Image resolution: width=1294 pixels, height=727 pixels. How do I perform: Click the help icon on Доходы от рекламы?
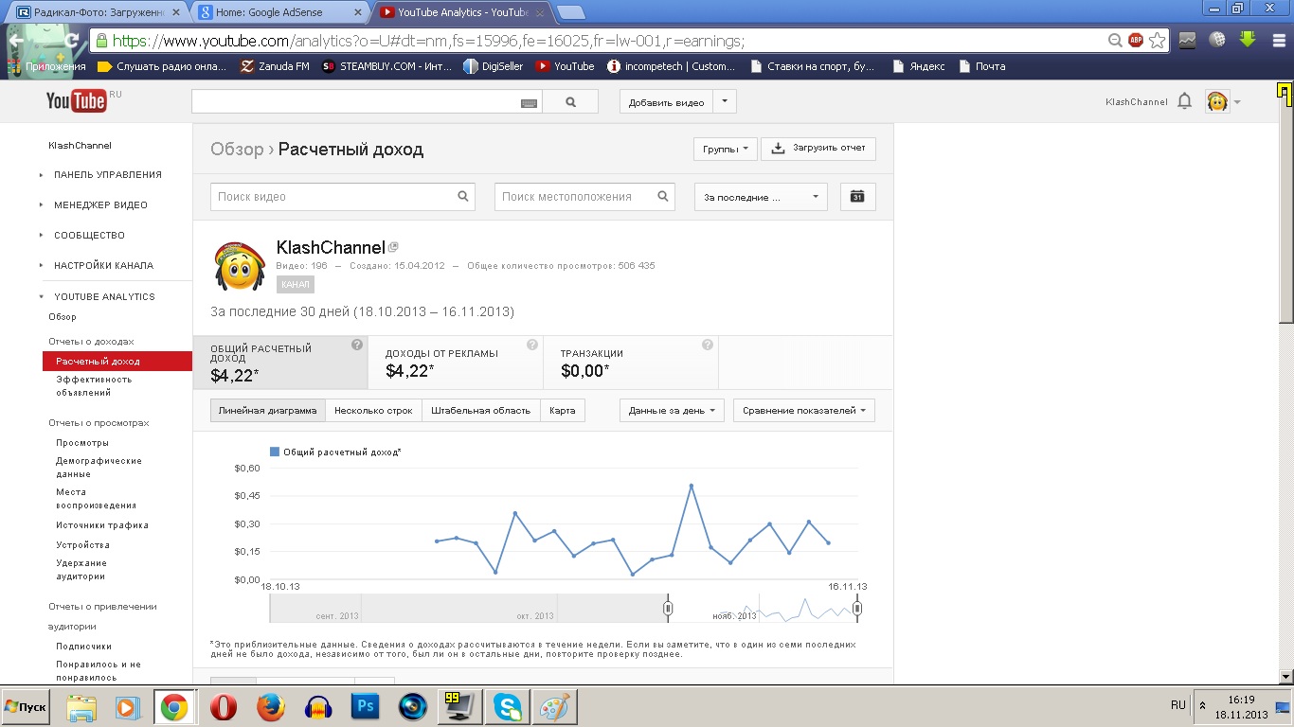[532, 345]
